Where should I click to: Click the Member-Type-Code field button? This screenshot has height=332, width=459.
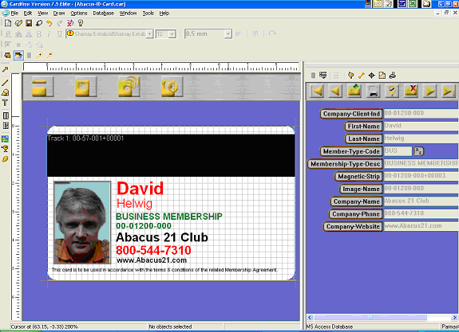[x=351, y=151]
